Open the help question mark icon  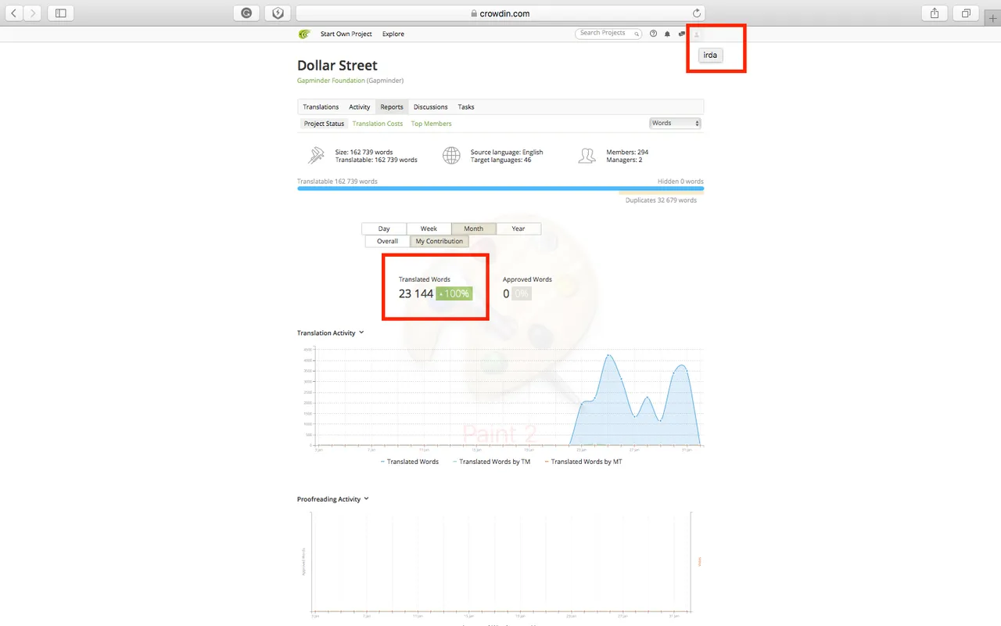click(x=654, y=34)
